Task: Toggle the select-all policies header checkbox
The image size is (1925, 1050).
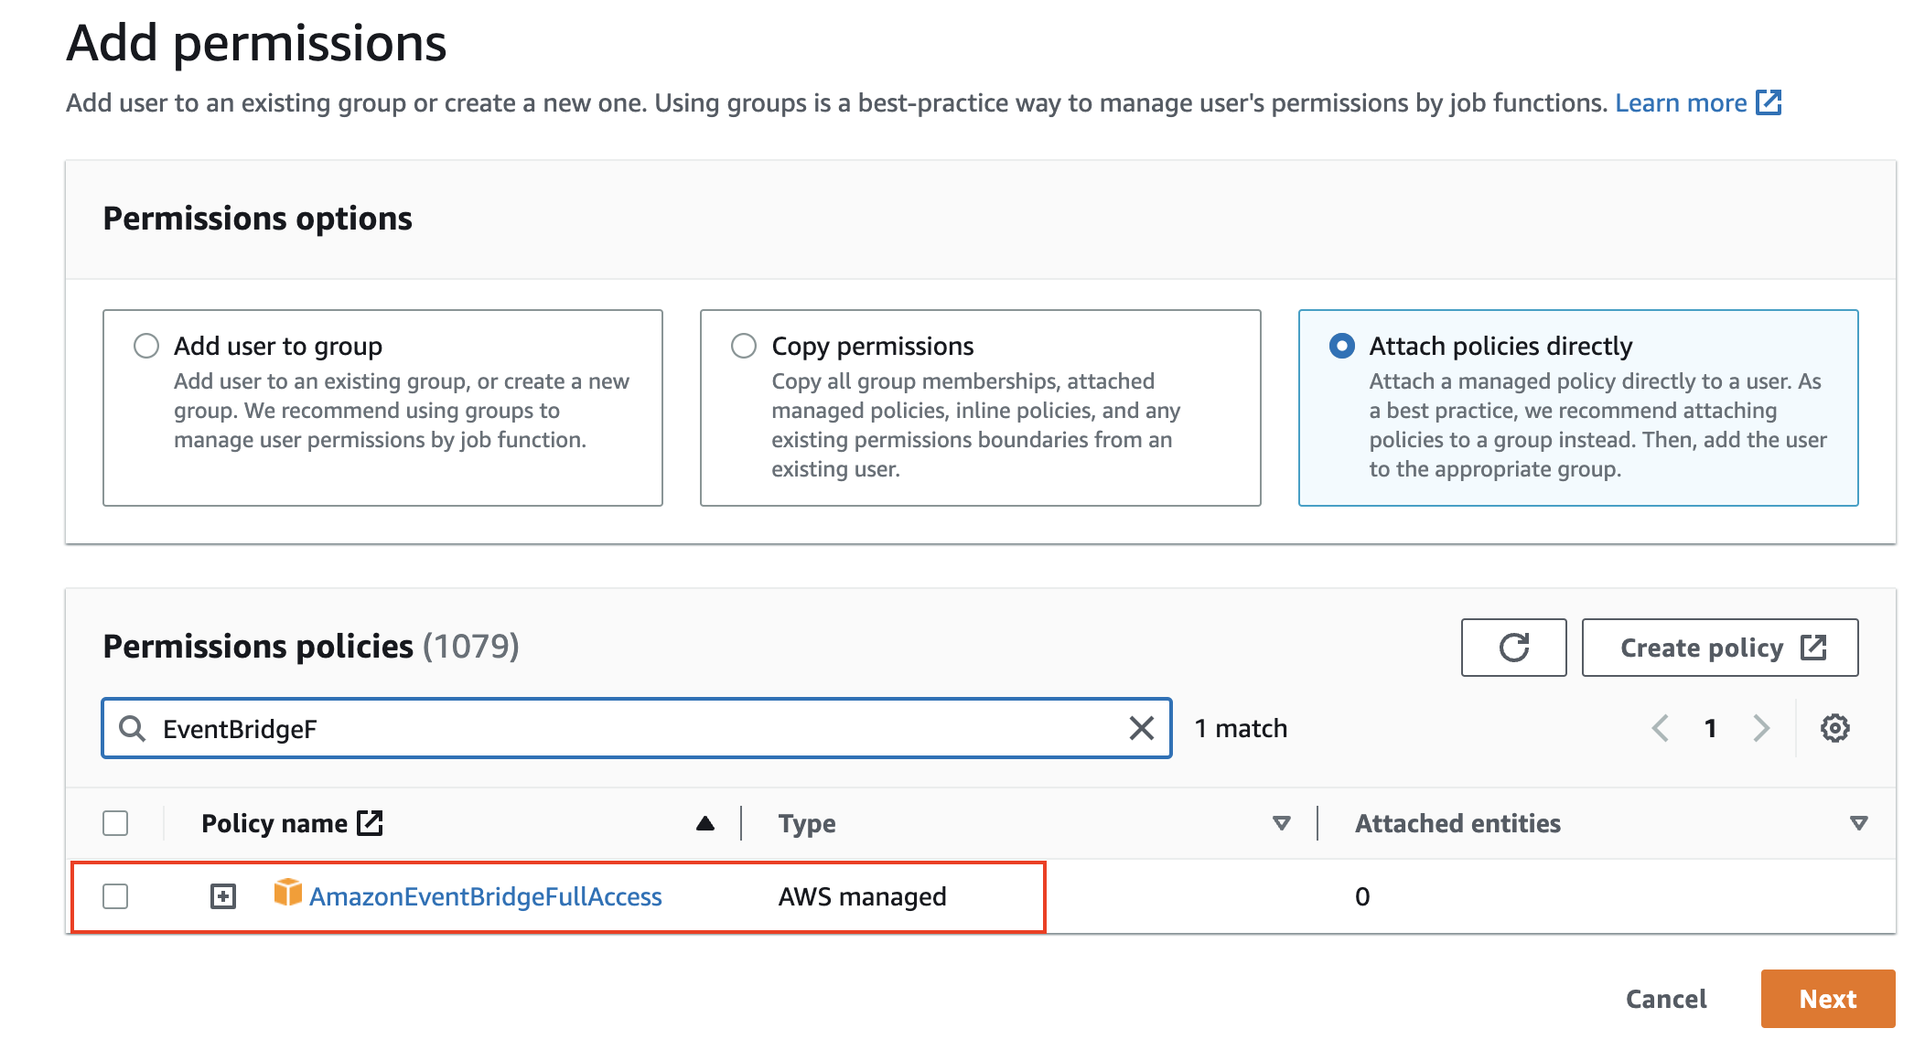Action: click(x=115, y=823)
